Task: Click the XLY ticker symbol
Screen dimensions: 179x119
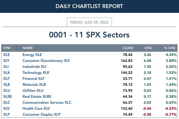Action: pos(6,60)
